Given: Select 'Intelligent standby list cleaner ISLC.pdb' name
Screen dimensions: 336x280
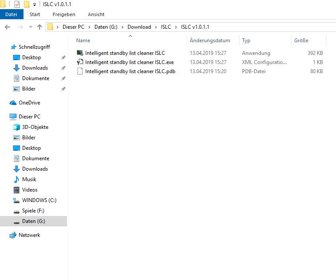Looking at the screenshot, I should [130, 71].
